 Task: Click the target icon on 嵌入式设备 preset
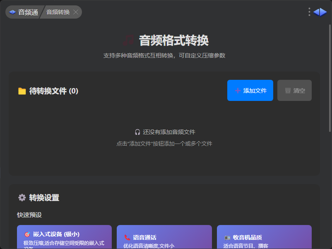[x=27, y=234]
